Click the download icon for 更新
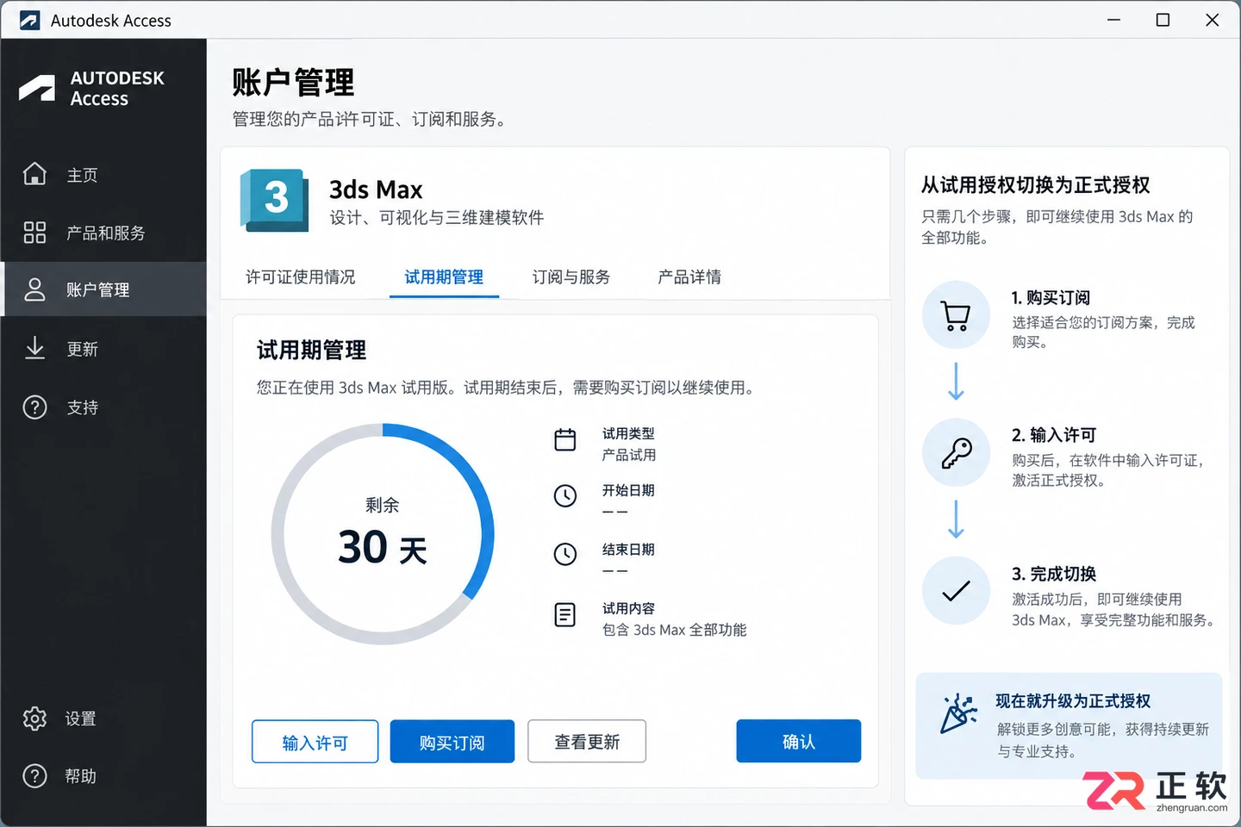1241x827 pixels. 34,348
